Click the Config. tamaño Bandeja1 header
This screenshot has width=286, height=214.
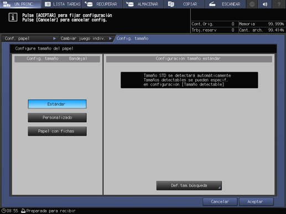[57, 59]
